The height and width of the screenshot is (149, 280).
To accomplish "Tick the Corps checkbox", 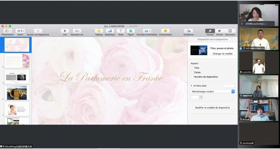I will coord(192,72).
